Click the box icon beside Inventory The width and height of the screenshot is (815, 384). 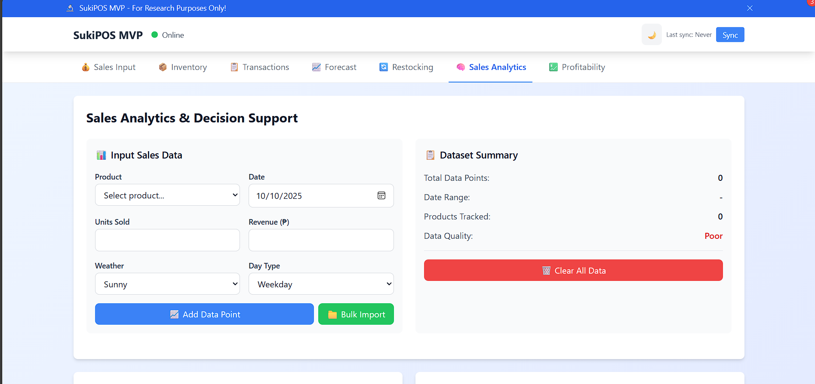(163, 67)
